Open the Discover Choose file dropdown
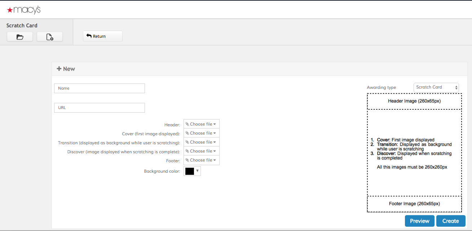Image resolution: width=472 pixels, height=231 pixels. coord(201,151)
